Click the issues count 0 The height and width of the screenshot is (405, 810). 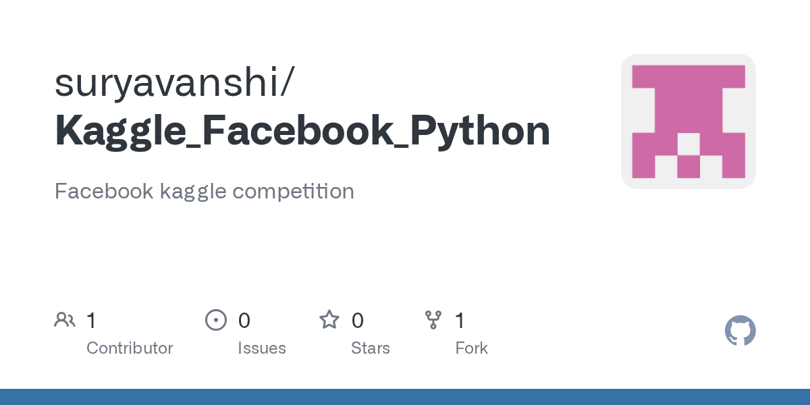244,321
